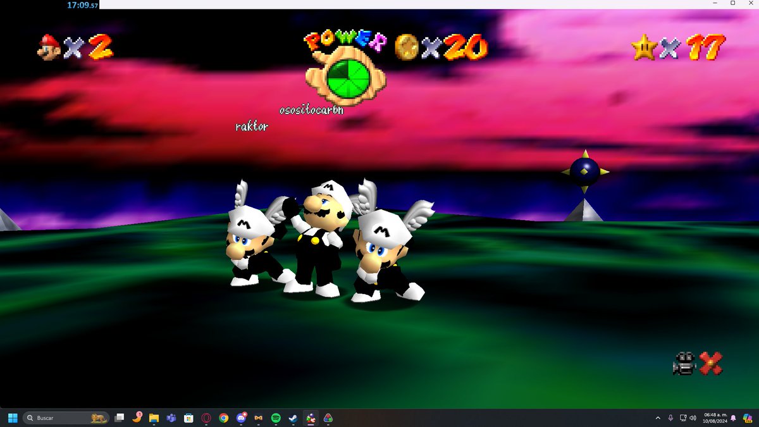Open Task View from the taskbar

tap(119, 418)
